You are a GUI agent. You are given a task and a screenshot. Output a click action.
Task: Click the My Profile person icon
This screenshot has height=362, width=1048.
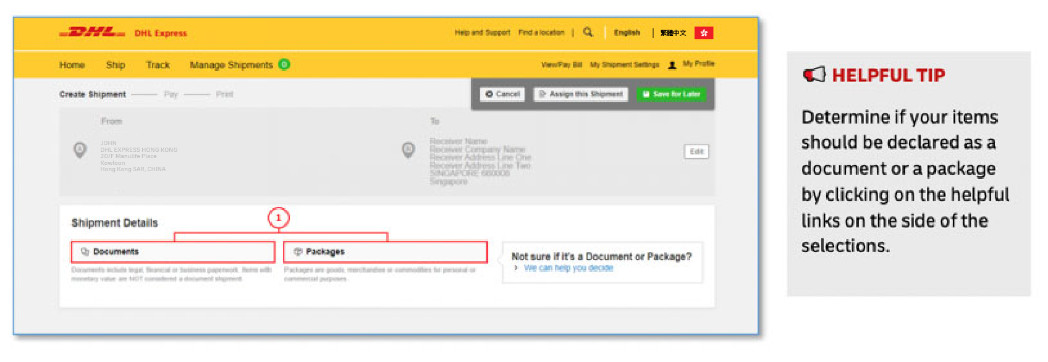[672, 64]
